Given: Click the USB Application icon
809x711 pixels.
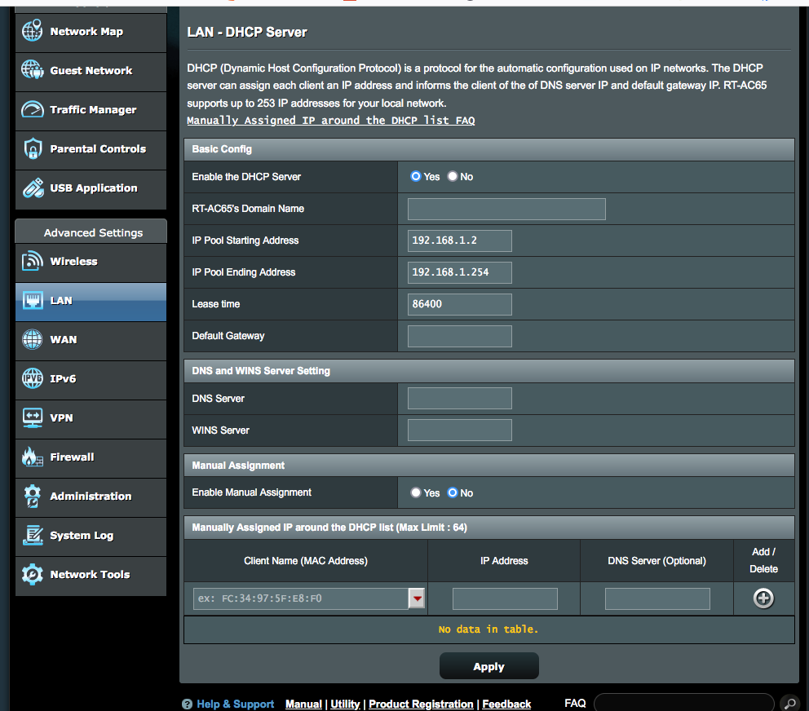Looking at the screenshot, I should coord(33,188).
